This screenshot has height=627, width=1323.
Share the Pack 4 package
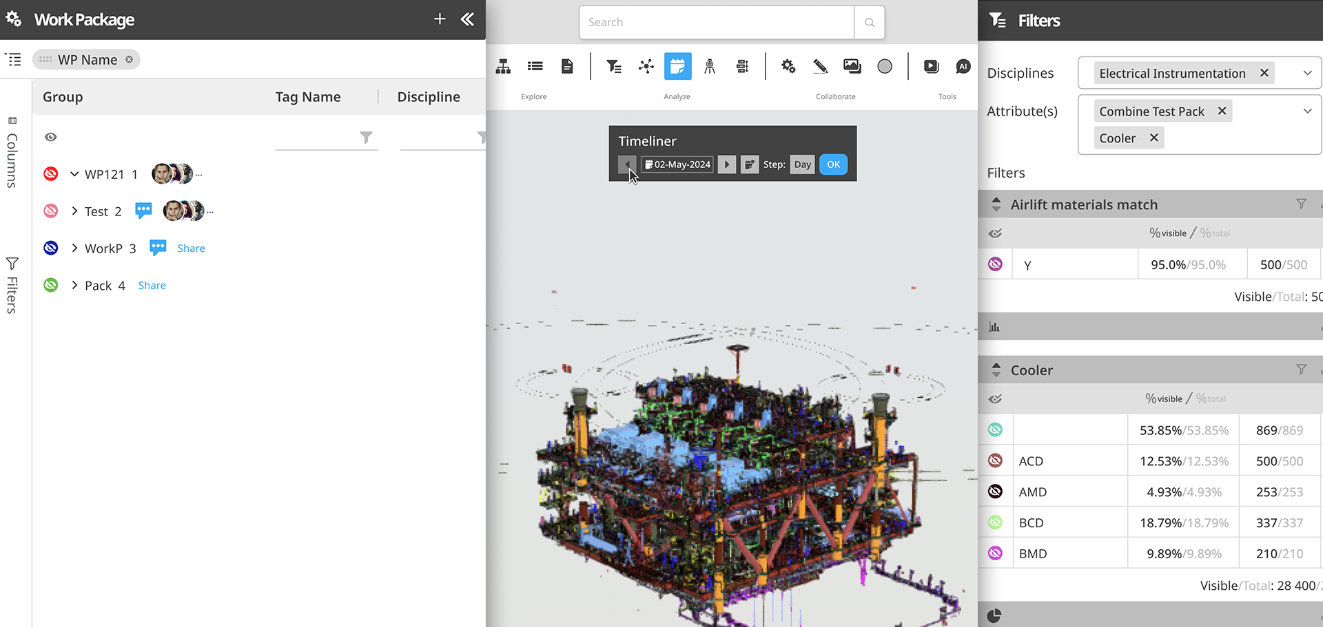[x=152, y=286]
